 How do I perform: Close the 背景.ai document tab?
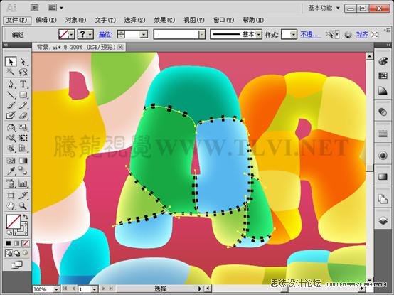coord(121,47)
